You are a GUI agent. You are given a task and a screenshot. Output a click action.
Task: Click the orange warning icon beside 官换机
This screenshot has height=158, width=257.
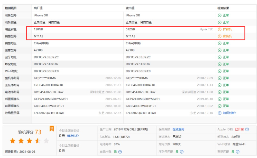(219, 36)
